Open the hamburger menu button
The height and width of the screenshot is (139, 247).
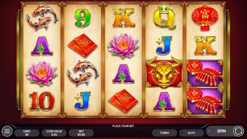(7, 131)
